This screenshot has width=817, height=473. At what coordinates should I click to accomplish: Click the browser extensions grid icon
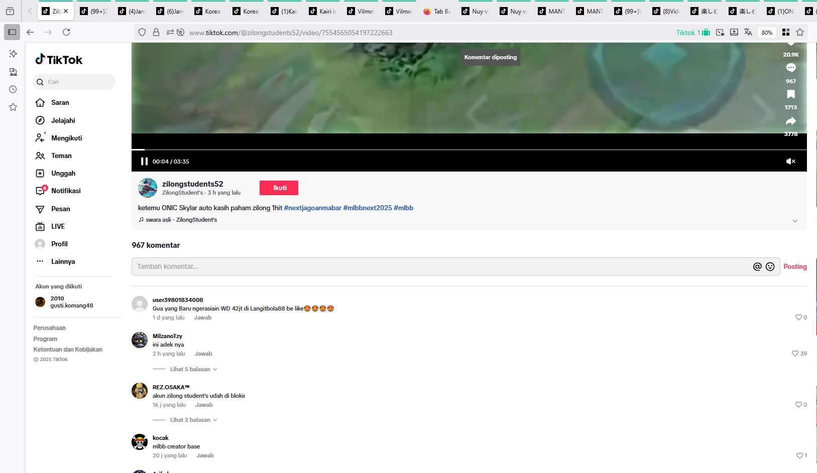coord(786,32)
